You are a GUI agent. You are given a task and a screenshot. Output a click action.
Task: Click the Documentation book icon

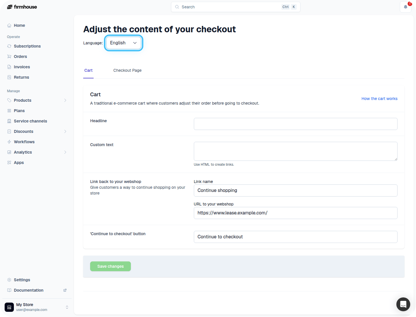[9, 290]
